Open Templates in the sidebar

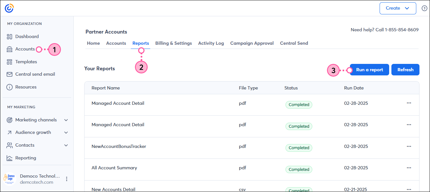(26, 62)
